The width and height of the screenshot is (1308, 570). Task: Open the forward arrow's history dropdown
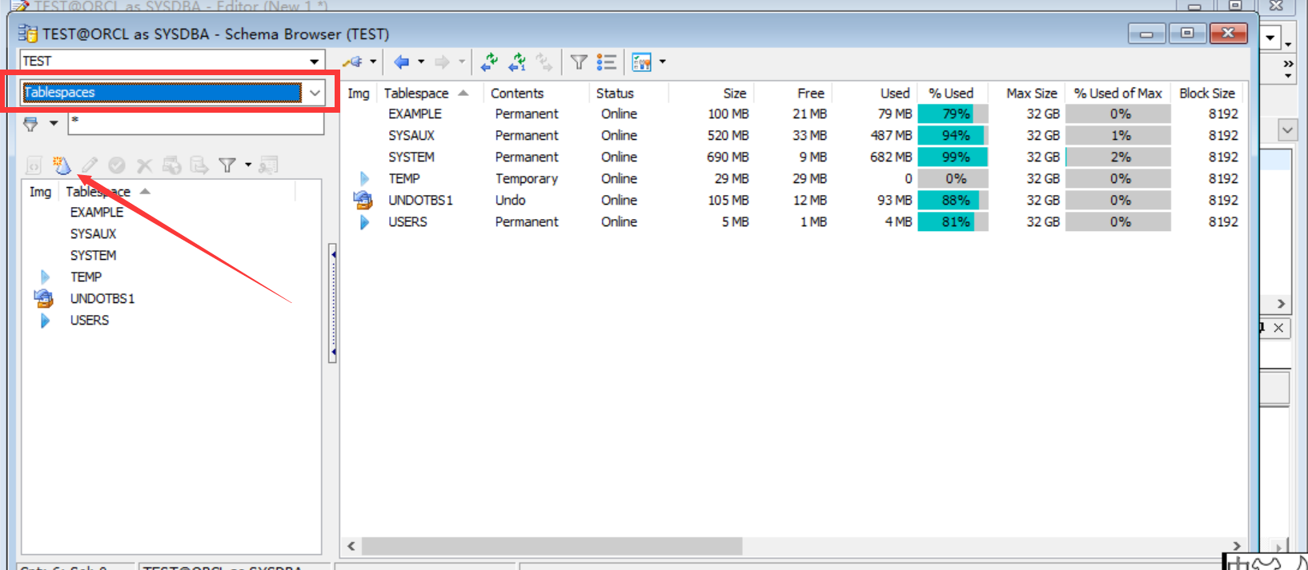462,62
